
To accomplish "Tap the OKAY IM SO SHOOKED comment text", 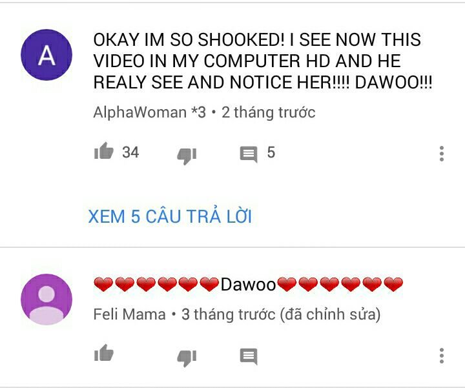I will click(263, 61).
